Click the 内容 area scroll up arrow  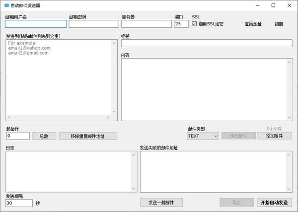pyautogui.click(x=289, y=62)
